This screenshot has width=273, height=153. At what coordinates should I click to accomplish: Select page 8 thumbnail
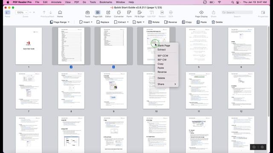point(71,91)
